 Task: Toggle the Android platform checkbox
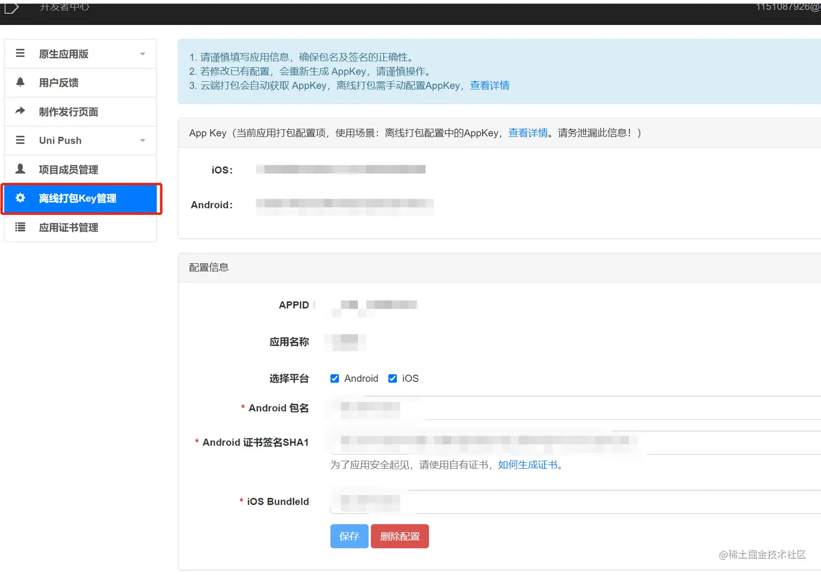[334, 379]
